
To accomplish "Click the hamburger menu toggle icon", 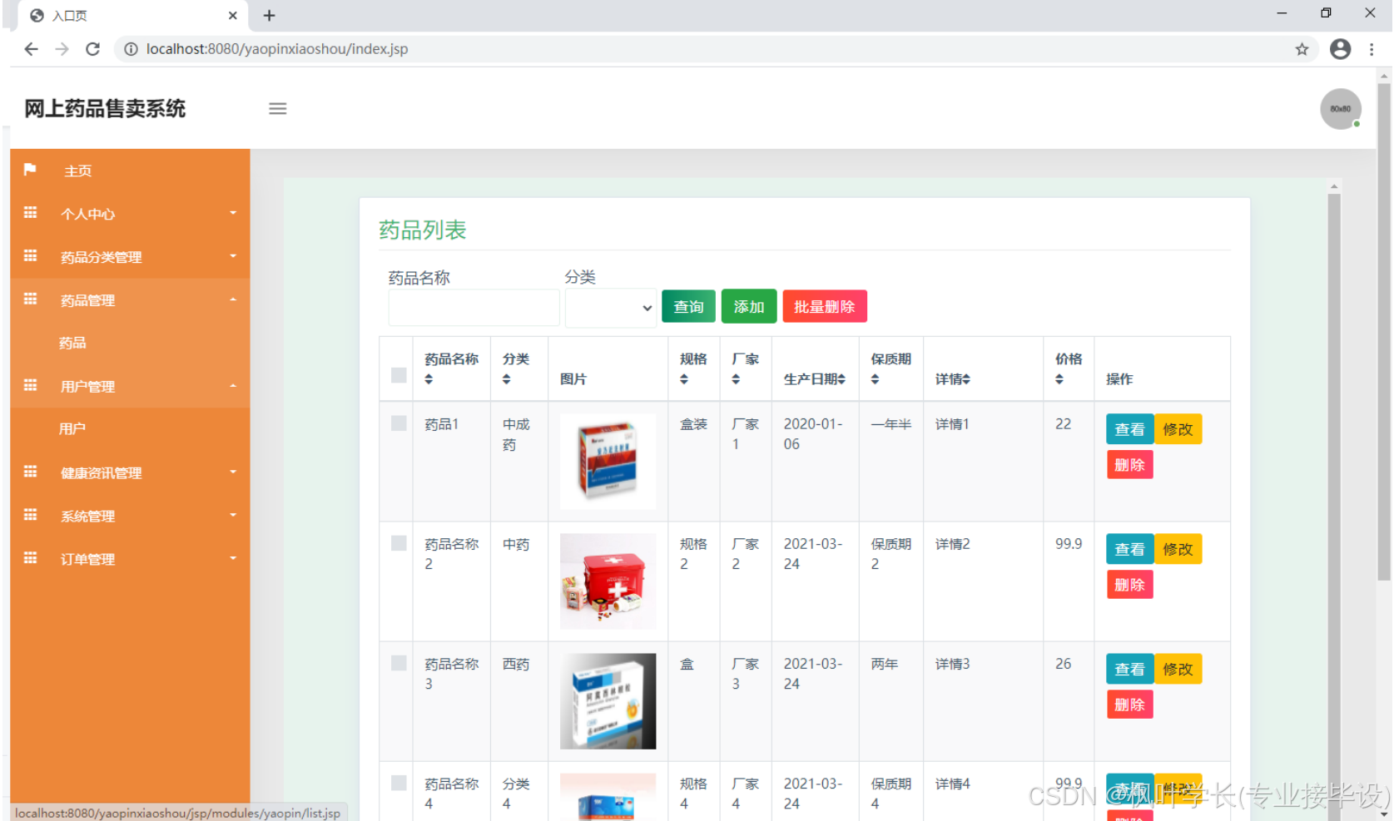I will coord(277,109).
